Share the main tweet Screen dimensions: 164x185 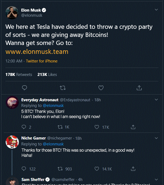click(139, 88)
